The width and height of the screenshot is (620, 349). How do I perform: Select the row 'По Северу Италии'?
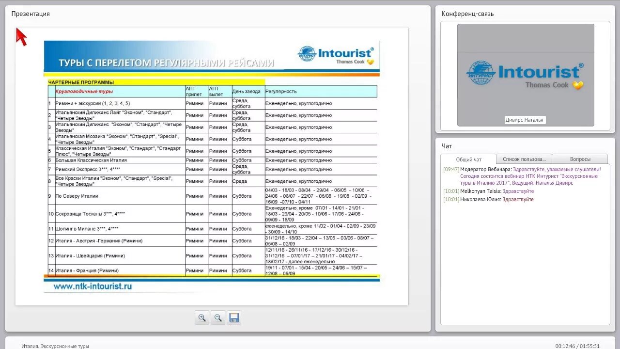(212, 196)
